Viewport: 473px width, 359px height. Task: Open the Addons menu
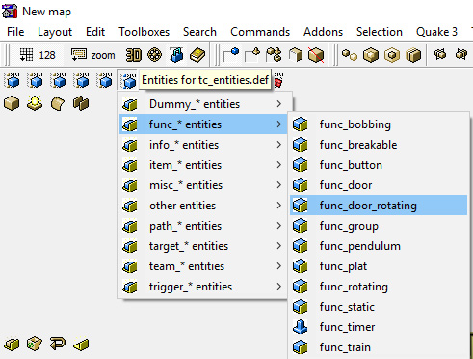[x=323, y=32]
